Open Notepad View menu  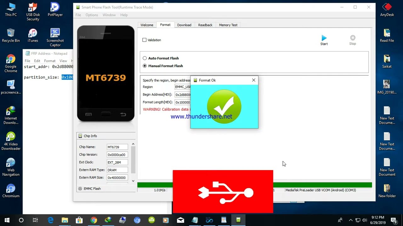click(63, 61)
